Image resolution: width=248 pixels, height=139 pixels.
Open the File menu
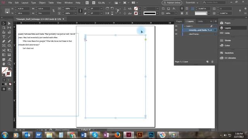point(10,3)
